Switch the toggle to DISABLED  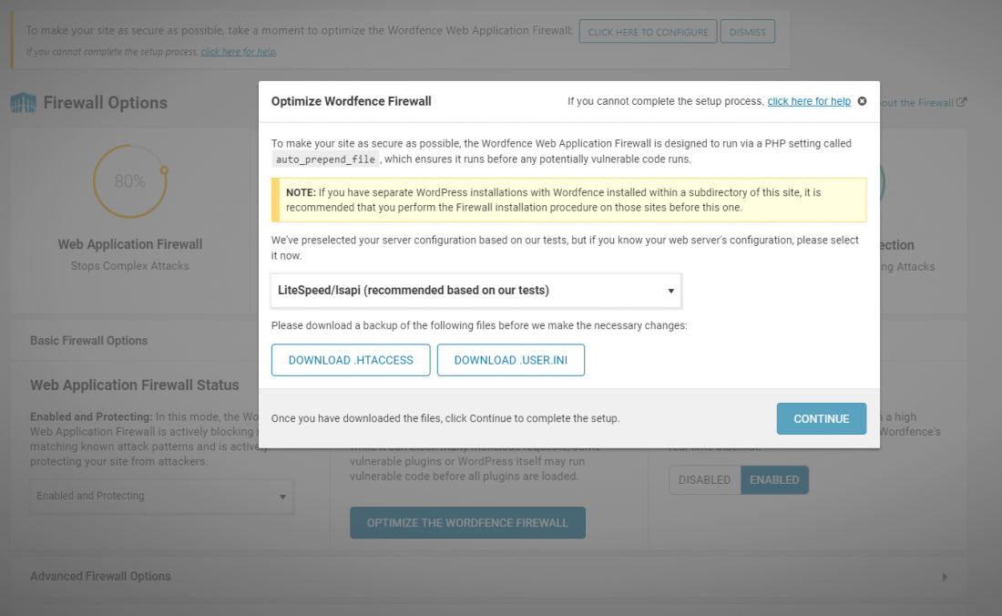(705, 480)
